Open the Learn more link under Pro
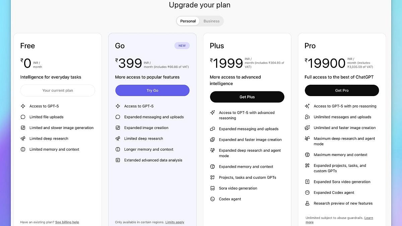The width and height of the screenshot is (402, 226). pyautogui.click(x=368, y=218)
